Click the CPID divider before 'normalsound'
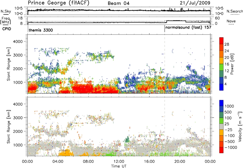The height and width of the screenshot is (168, 243). coord(165,29)
